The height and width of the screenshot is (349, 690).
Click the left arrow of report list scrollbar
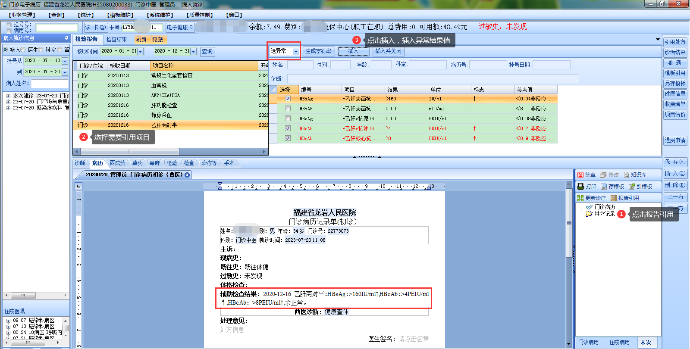77,152
